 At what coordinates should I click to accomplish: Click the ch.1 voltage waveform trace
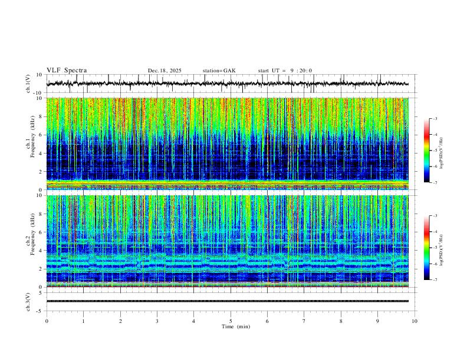pos(228,84)
